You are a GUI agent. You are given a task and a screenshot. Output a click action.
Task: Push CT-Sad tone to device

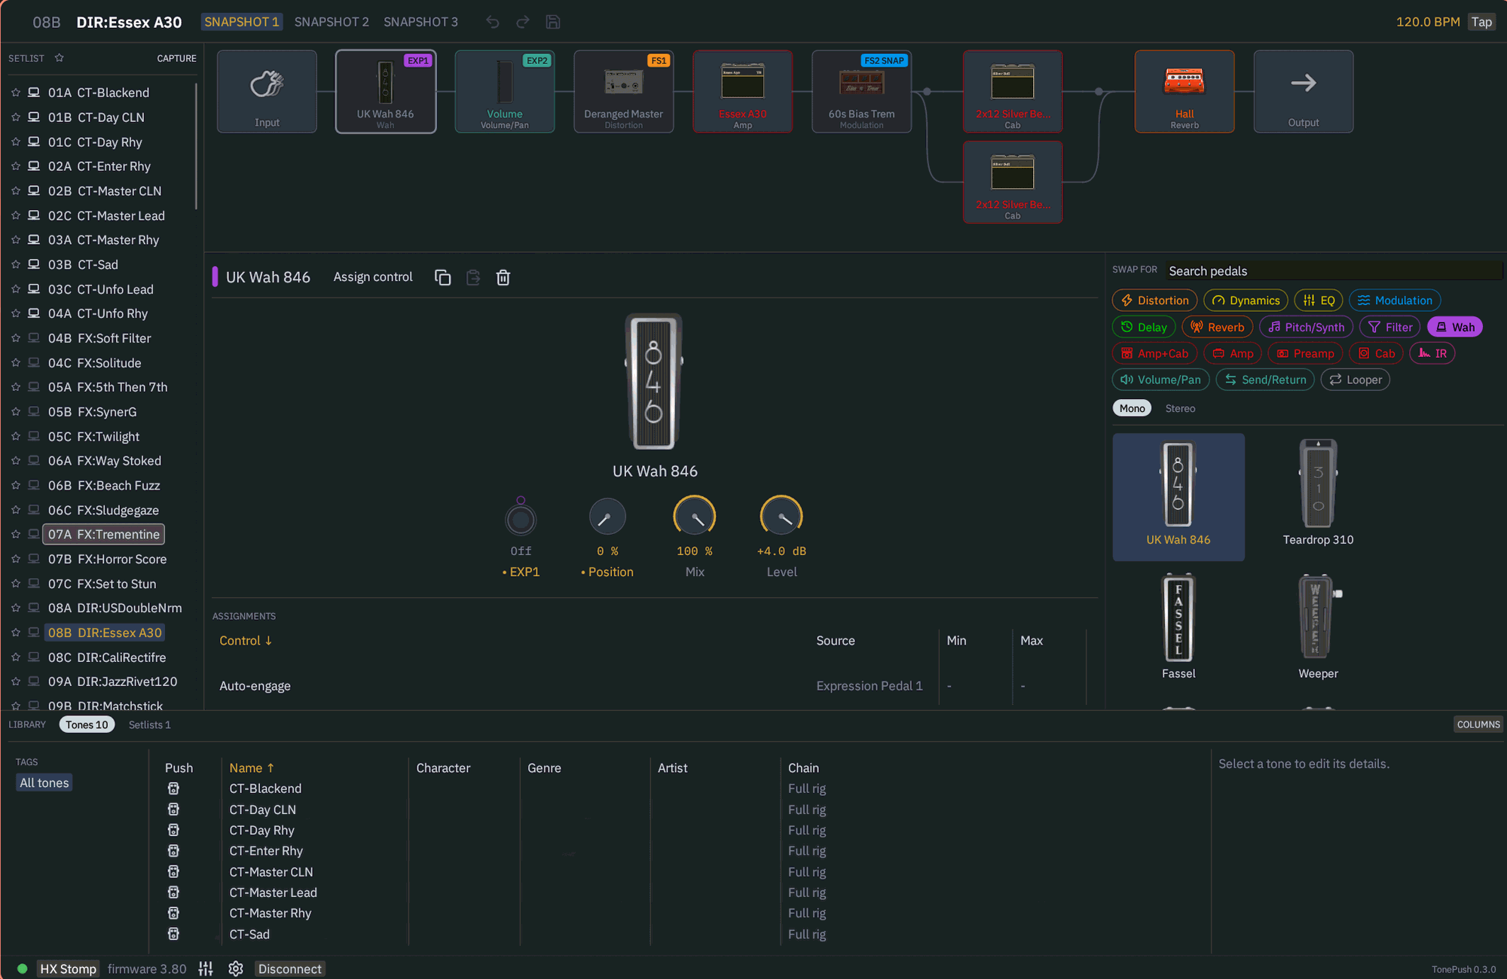(x=173, y=934)
